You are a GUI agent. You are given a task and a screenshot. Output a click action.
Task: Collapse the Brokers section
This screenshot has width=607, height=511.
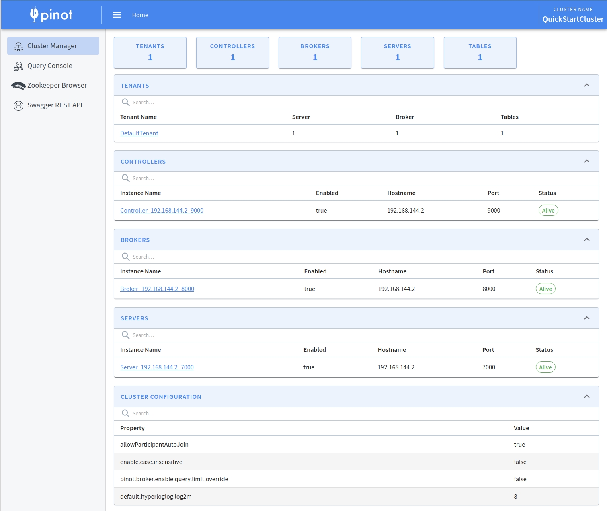point(586,240)
